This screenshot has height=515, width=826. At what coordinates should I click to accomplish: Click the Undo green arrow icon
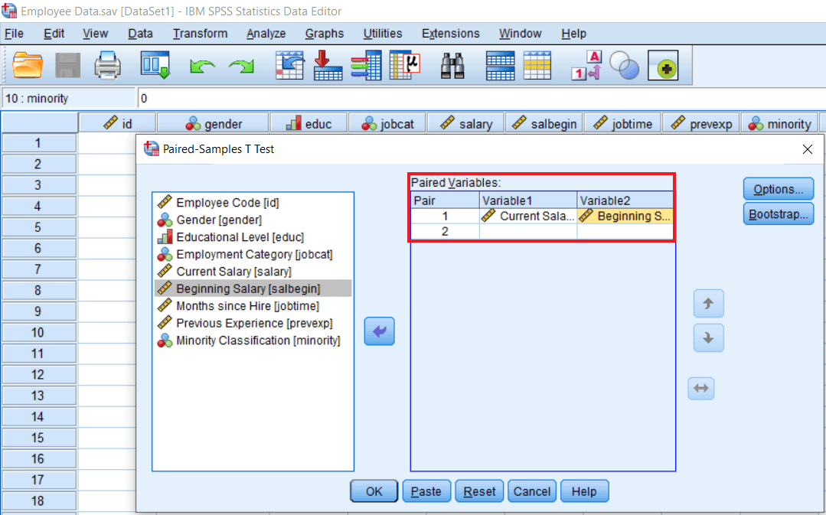(x=202, y=67)
